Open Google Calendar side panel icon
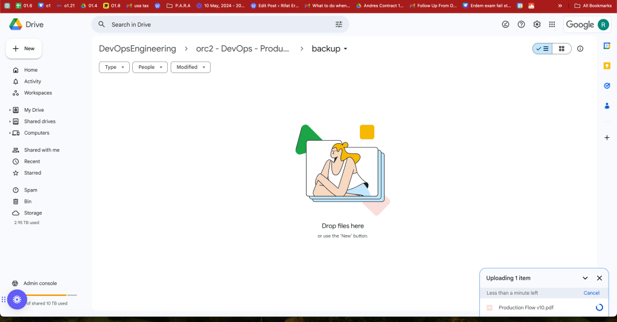This screenshot has height=322, width=617. (x=607, y=46)
